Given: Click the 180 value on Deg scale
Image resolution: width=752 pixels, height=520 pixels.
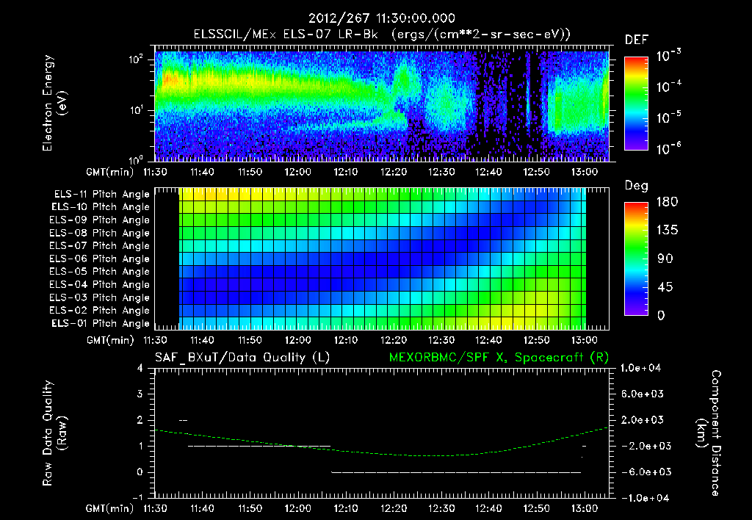Looking at the screenshot, I should click(667, 202).
